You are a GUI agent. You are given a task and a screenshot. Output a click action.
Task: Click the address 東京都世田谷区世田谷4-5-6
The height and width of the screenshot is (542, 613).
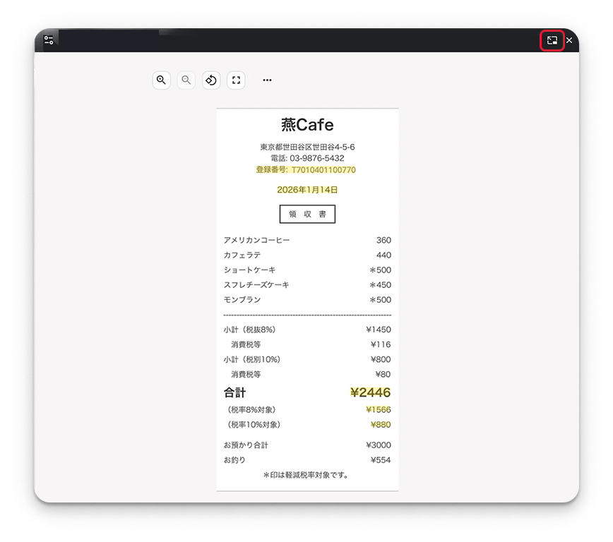click(307, 147)
